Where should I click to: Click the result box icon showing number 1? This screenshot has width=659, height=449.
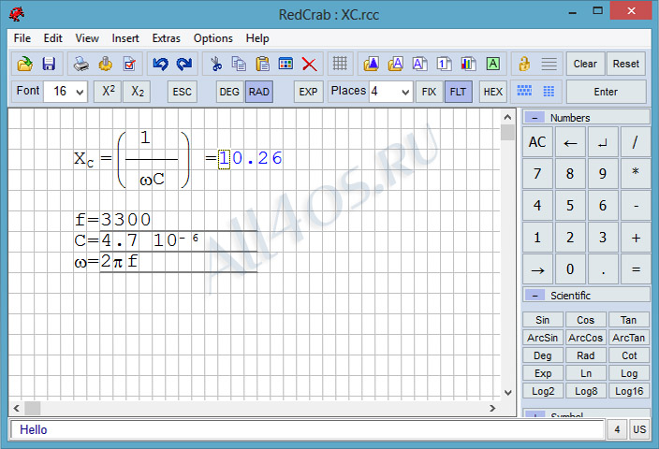[444, 64]
